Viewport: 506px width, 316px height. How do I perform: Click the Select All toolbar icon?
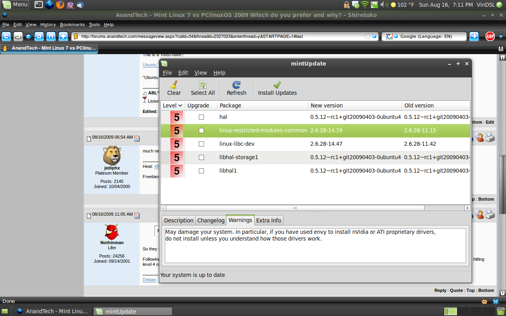[203, 85]
